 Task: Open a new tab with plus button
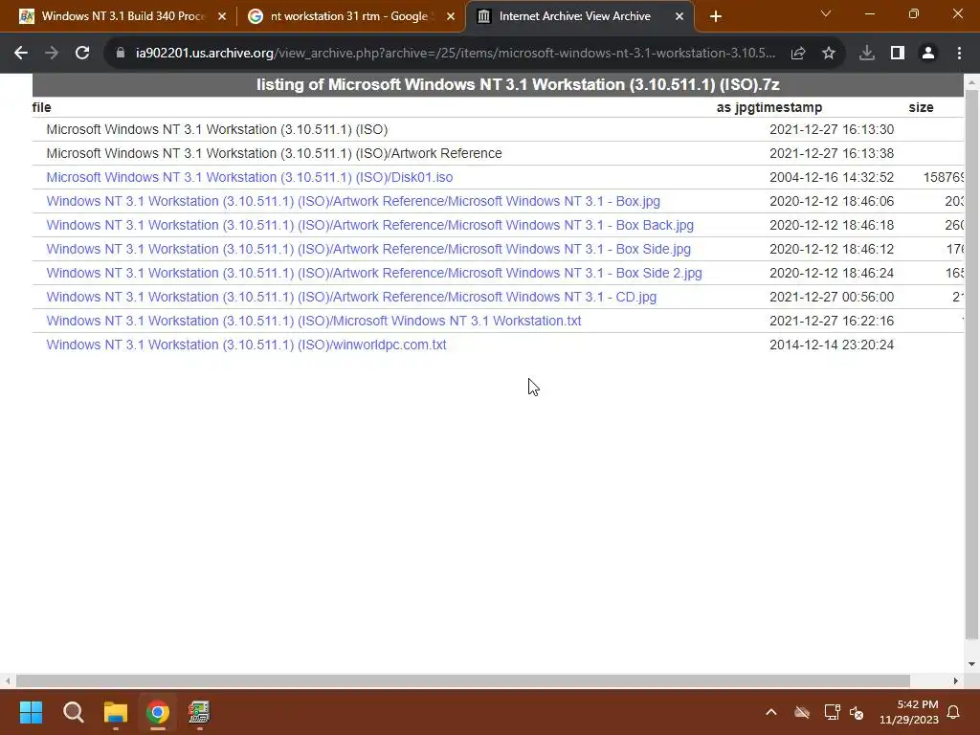click(716, 17)
